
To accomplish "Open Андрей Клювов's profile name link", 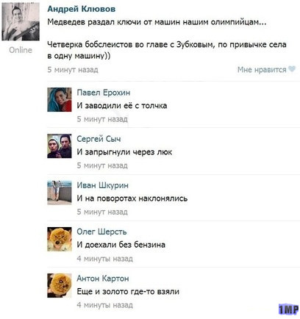I will [x=82, y=9].
